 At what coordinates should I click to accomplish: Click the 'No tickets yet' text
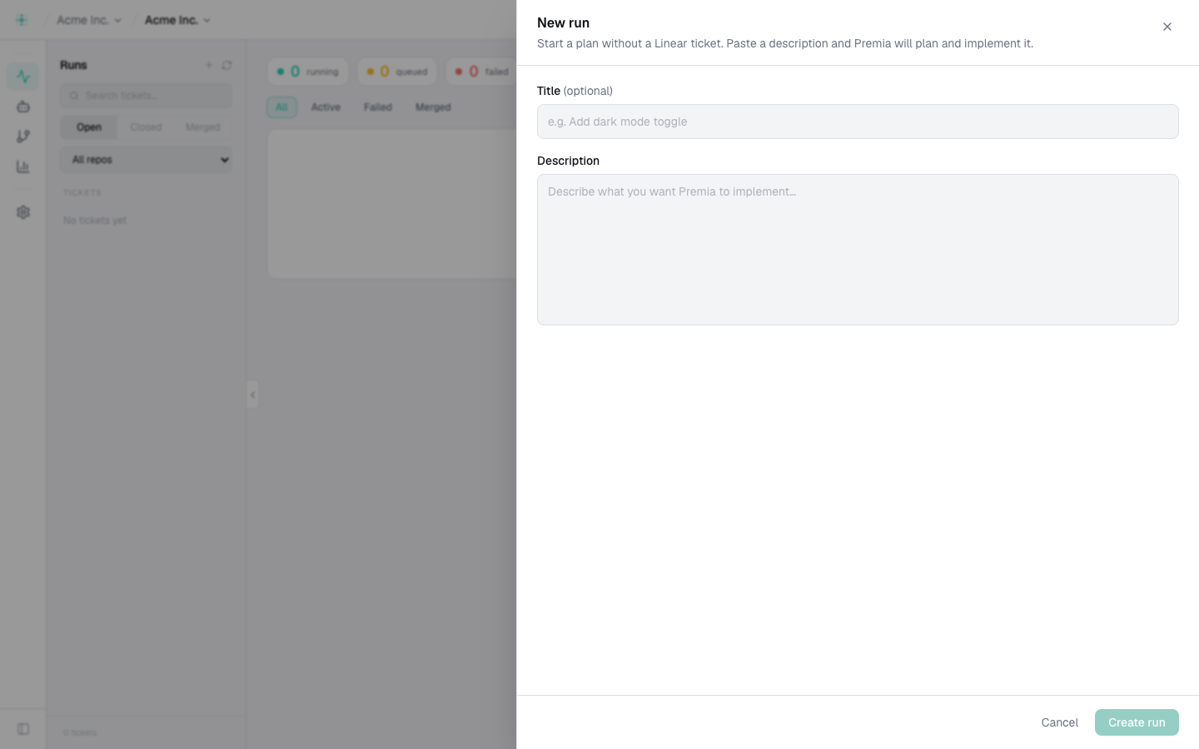95,221
